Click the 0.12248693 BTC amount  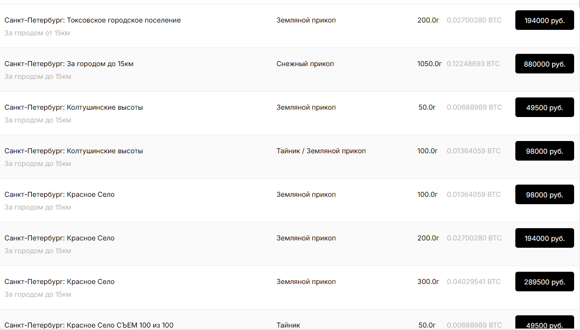tap(473, 64)
